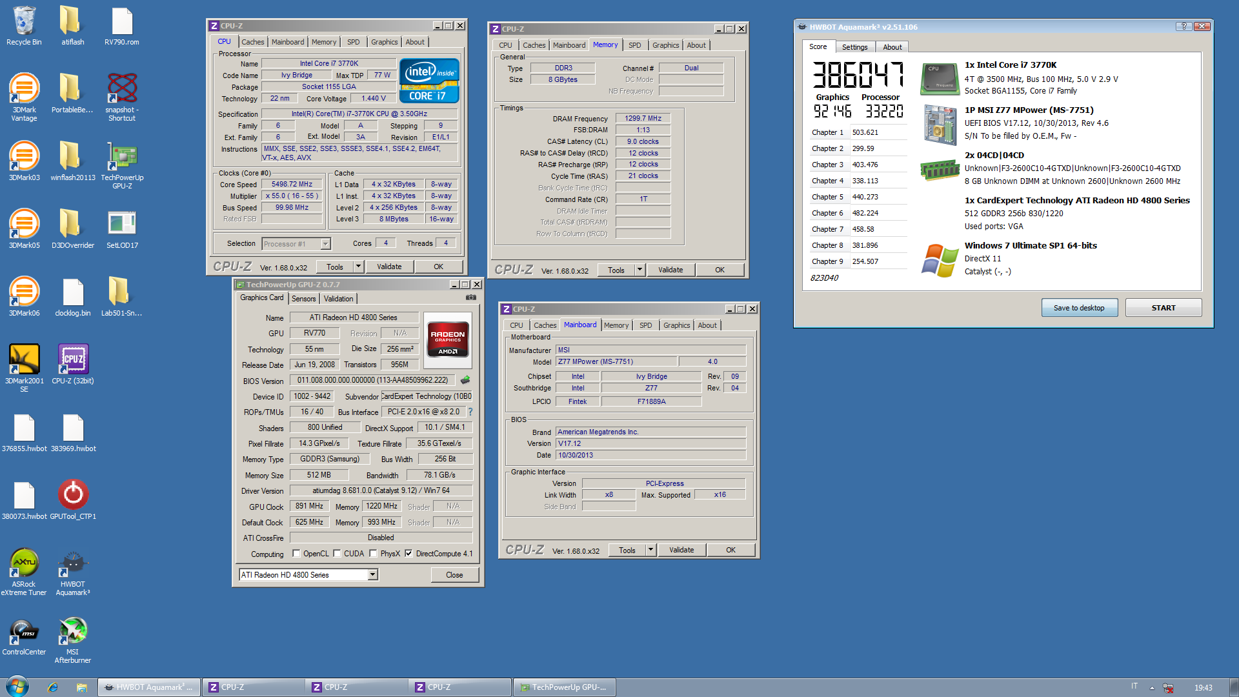The width and height of the screenshot is (1239, 697).
Task: Click the Aquamark help question button
Action: (1184, 26)
